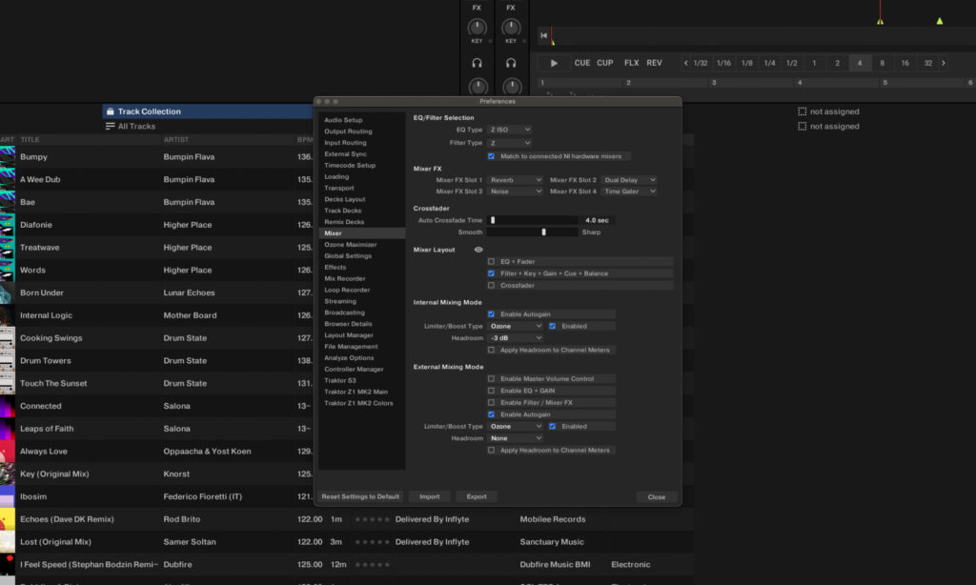The width and height of the screenshot is (976, 585).
Task: Enable Master Volume Control in External Mixing Mode
Action: click(x=493, y=378)
